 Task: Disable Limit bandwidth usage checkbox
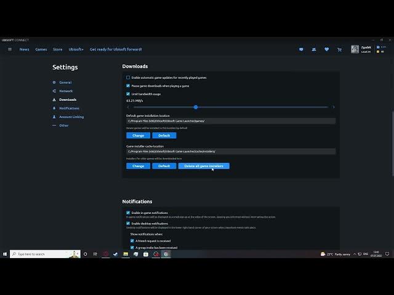click(128, 94)
